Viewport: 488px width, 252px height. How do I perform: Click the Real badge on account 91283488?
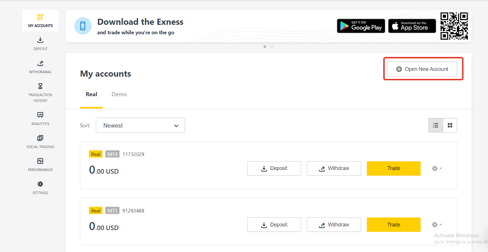[x=96, y=211]
